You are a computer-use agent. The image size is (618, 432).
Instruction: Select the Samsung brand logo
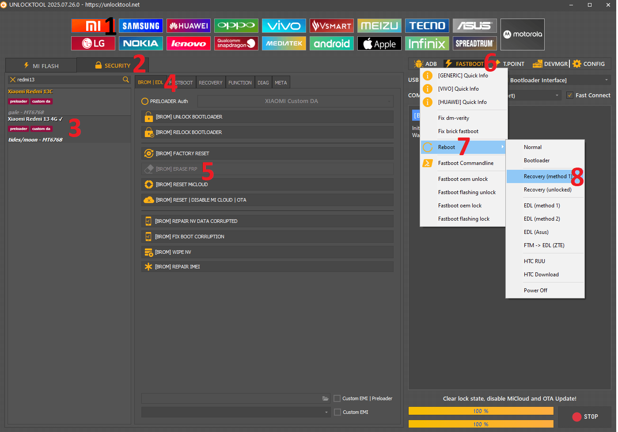click(140, 26)
